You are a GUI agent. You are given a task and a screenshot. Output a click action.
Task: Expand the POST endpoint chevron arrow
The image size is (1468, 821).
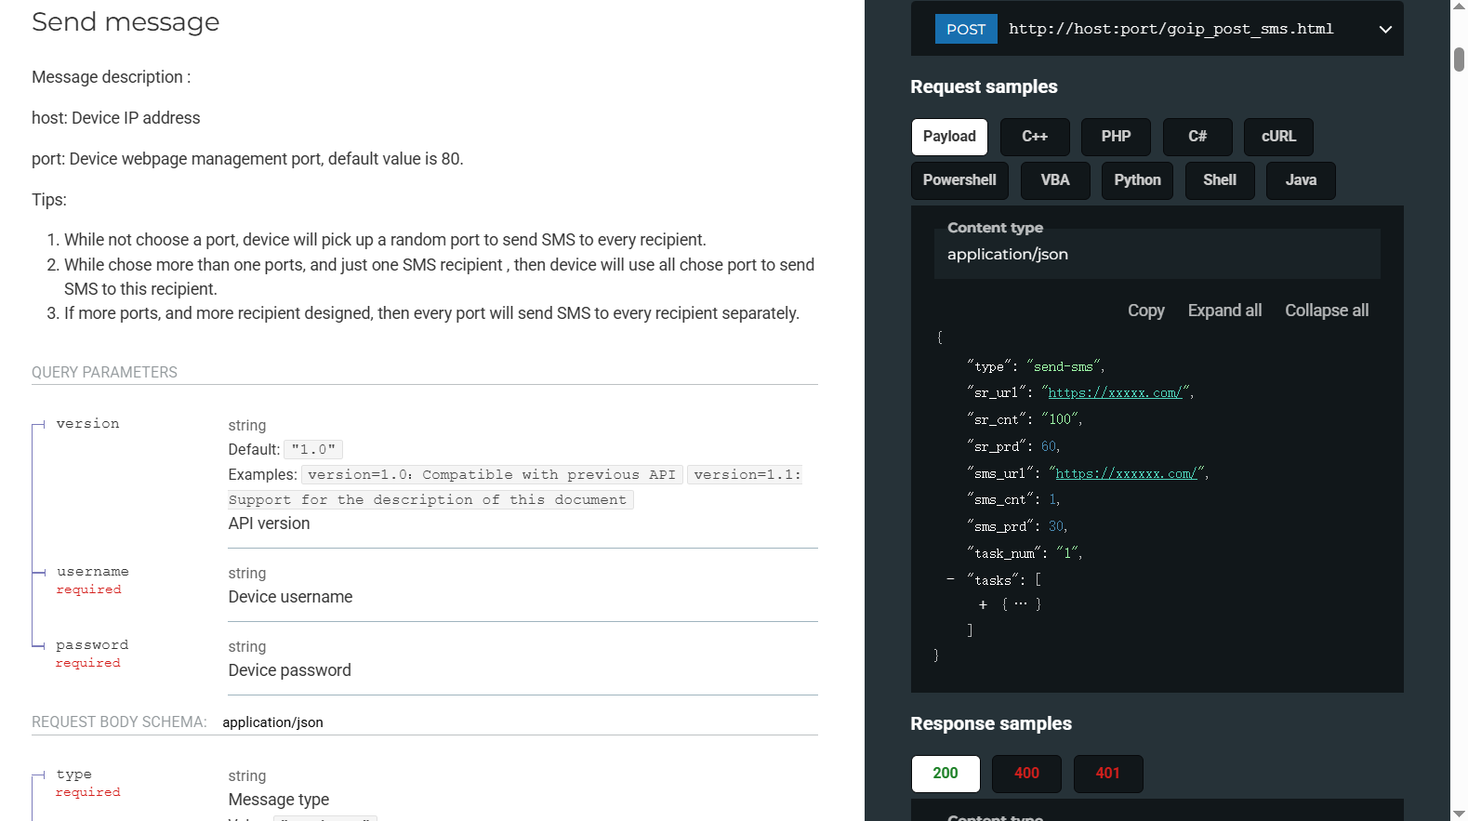(x=1384, y=30)
